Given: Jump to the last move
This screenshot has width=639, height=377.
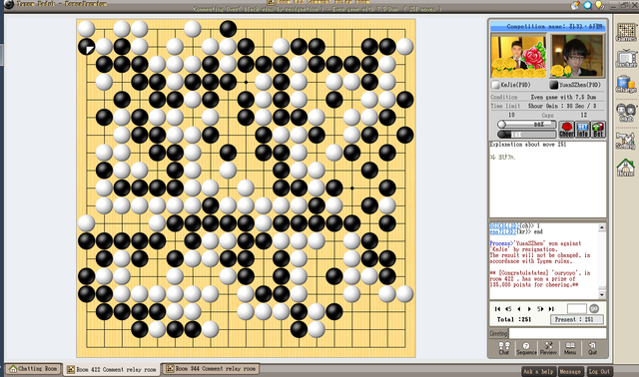Looking at the screenshot, I should tap(551, 309).
